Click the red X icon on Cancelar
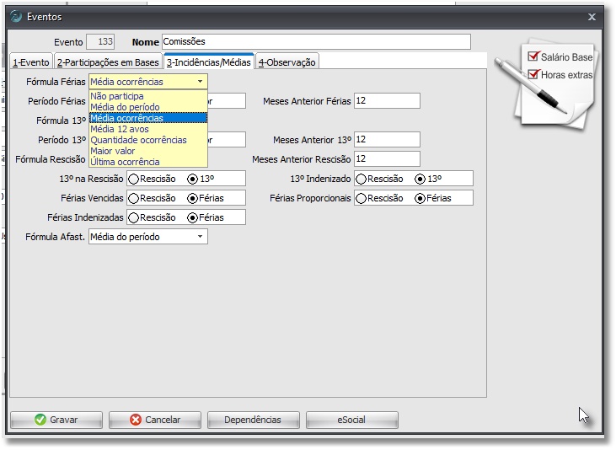Image resolution: width=616 pixels, height=450 pixels. (137, 420)
